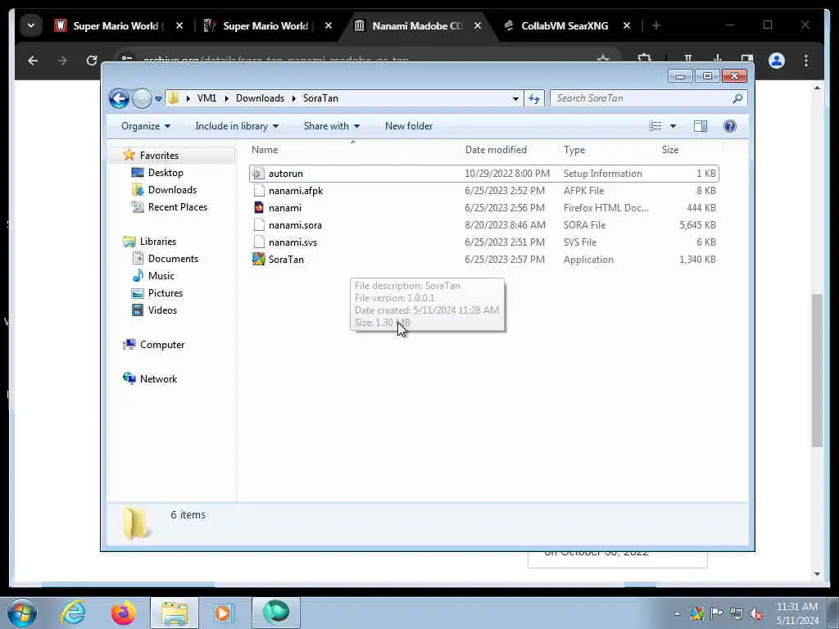Open the Music library
This screenshot has height=629, width=839.
pos(161,275)
